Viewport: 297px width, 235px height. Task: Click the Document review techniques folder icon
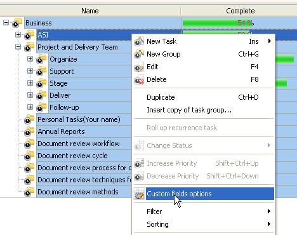click(29, 180)
